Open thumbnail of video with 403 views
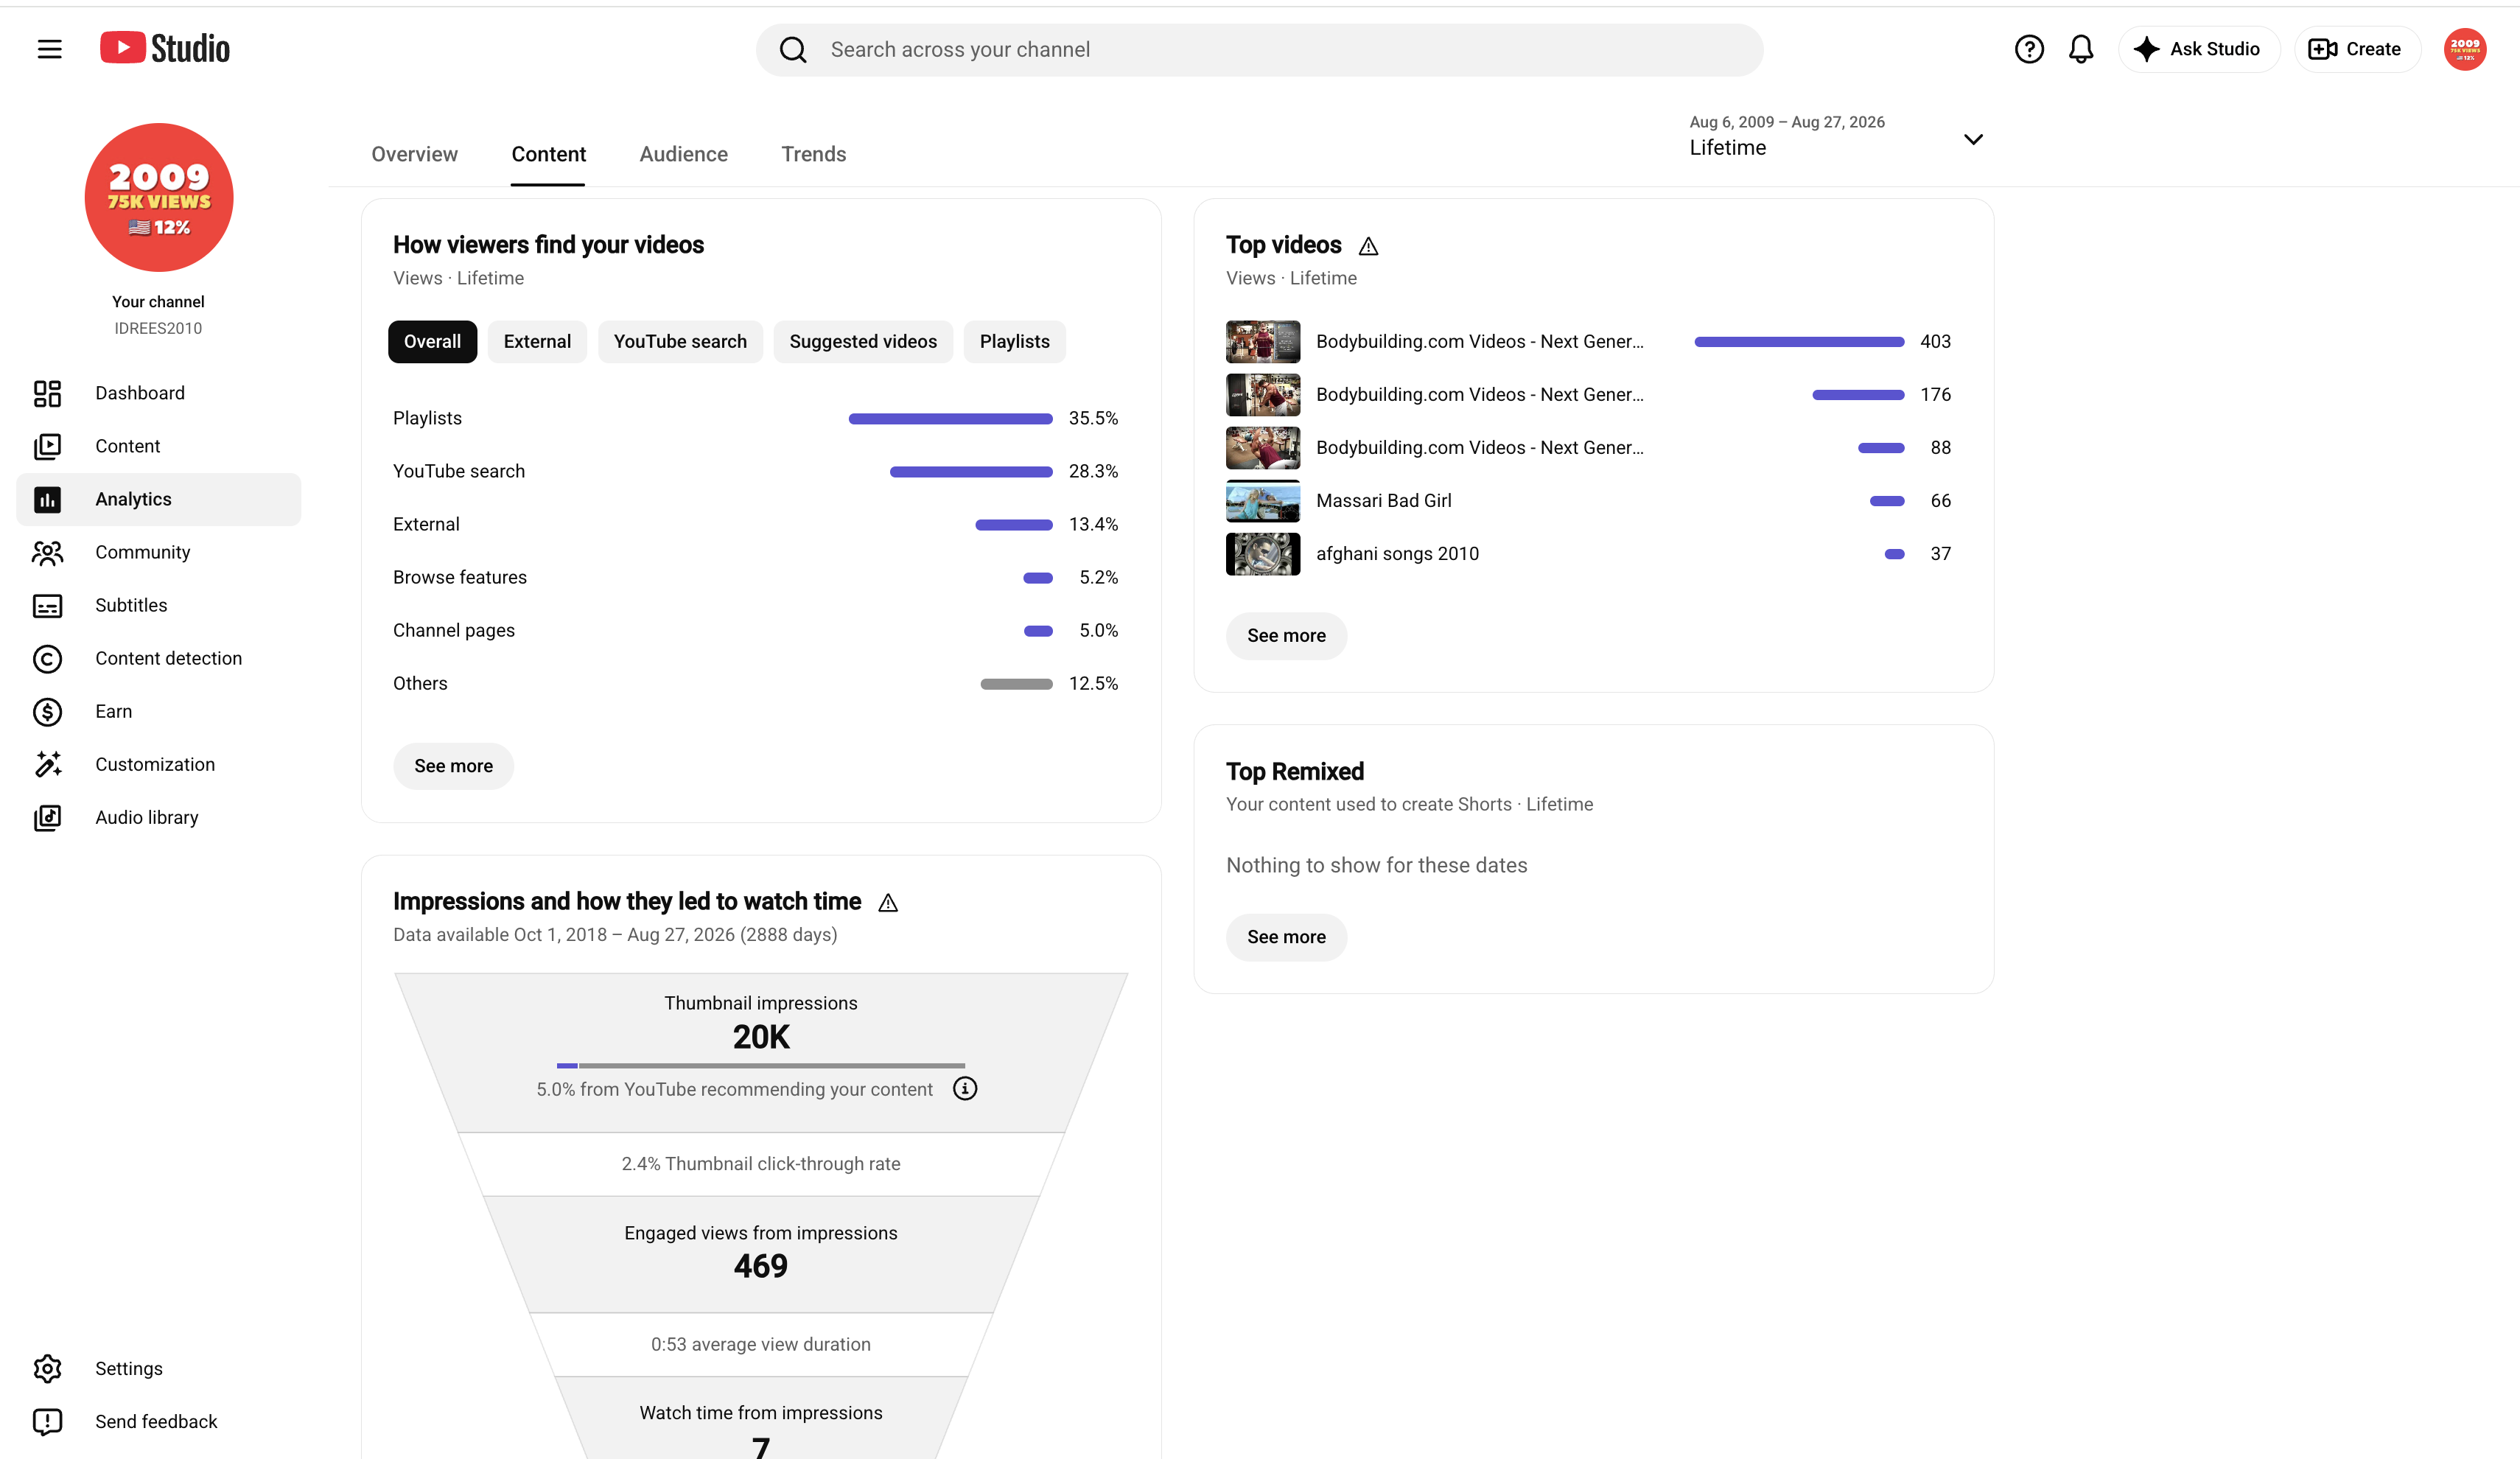 (x=1263, y=341)
